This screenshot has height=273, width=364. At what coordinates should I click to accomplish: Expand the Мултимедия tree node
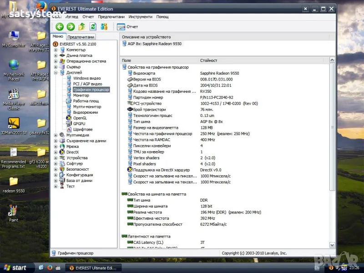coord(56,135)
